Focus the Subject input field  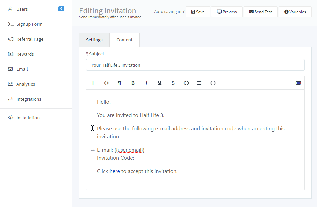(195, 65)
